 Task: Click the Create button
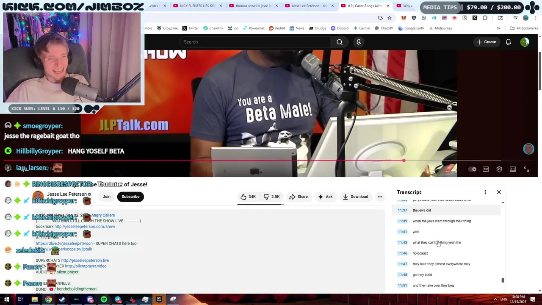(486, 42)
